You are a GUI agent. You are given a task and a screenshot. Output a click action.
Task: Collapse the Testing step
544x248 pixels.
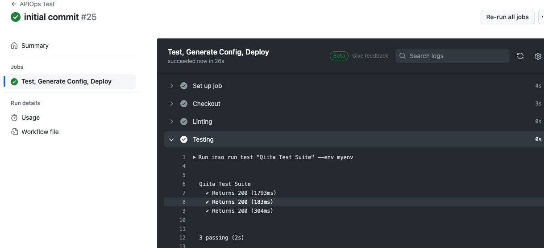click(171, 139)
